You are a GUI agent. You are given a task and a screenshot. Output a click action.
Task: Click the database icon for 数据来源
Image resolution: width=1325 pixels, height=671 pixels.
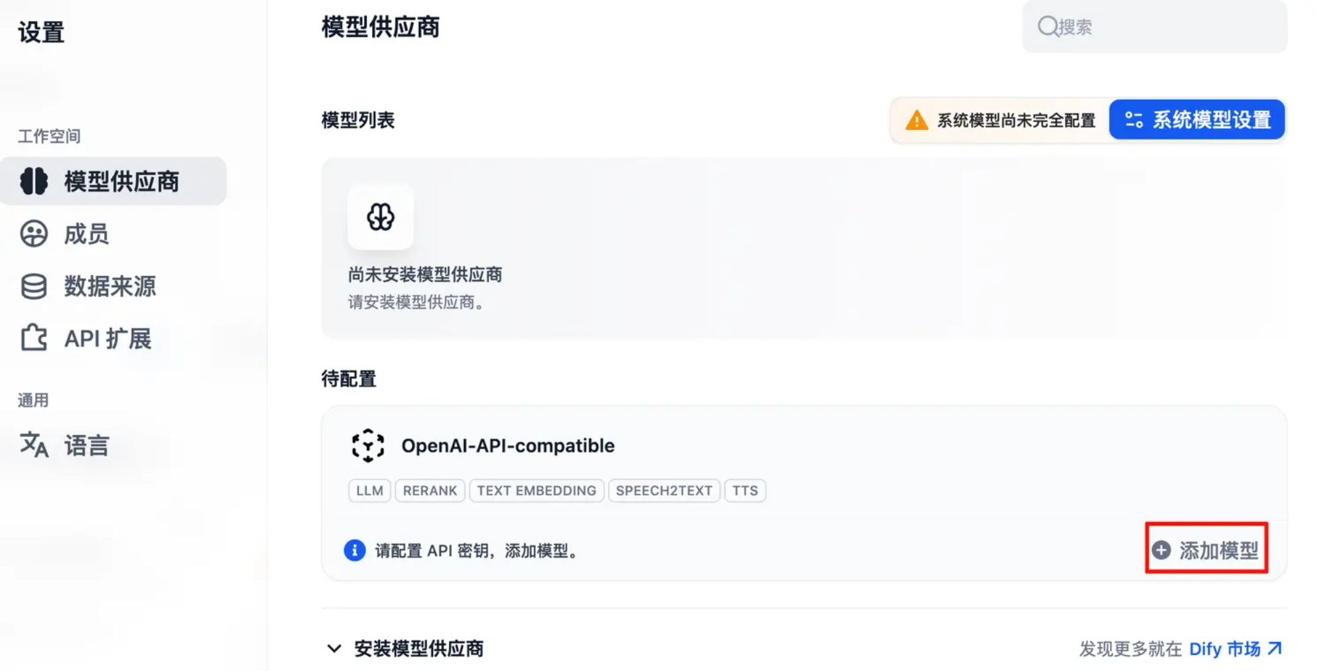(x=34, y=286)
